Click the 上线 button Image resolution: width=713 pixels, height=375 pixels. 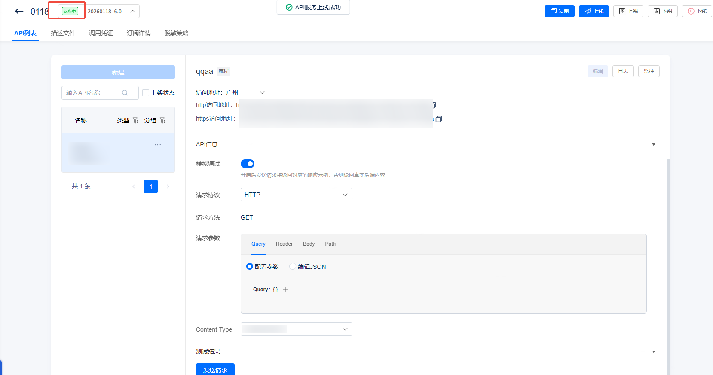[594, 11]
